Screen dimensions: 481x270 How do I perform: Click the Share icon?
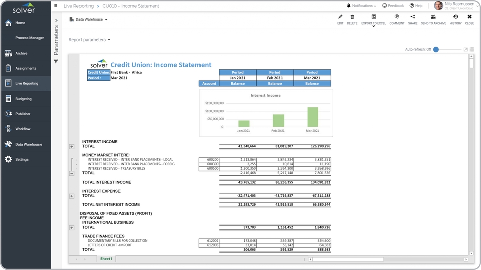coord(413,19)
